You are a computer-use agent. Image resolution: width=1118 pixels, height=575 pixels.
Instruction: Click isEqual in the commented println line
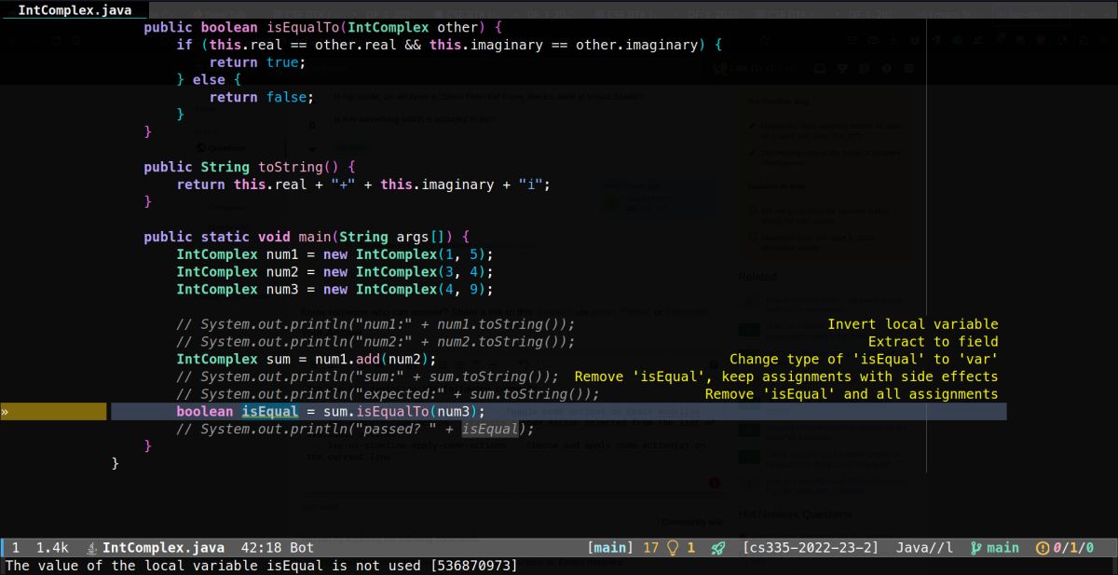pyautogui.click(x=490, y=430)
